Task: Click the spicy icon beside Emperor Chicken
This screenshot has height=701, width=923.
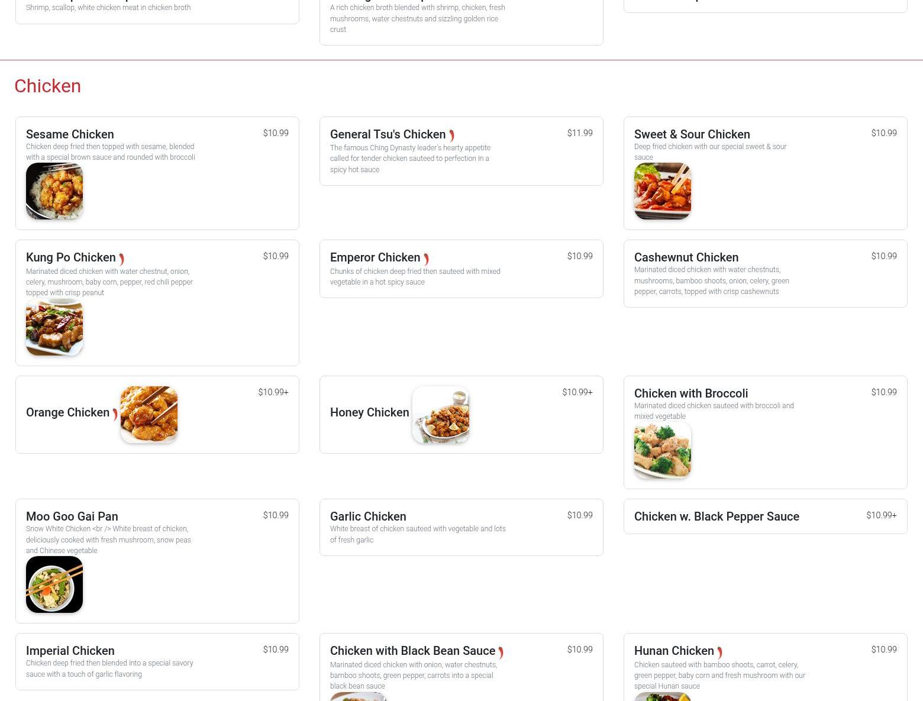Action: click(426, 259)
